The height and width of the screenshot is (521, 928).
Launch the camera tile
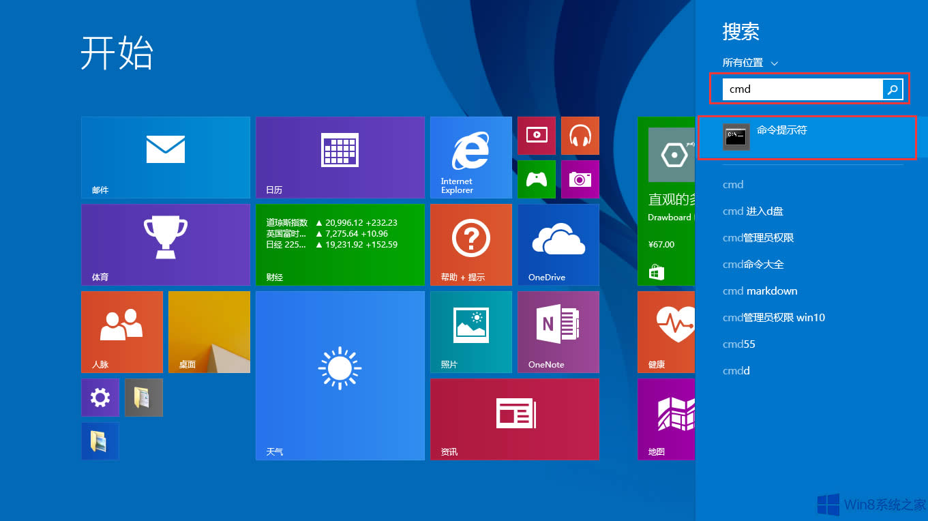point(580,179)
